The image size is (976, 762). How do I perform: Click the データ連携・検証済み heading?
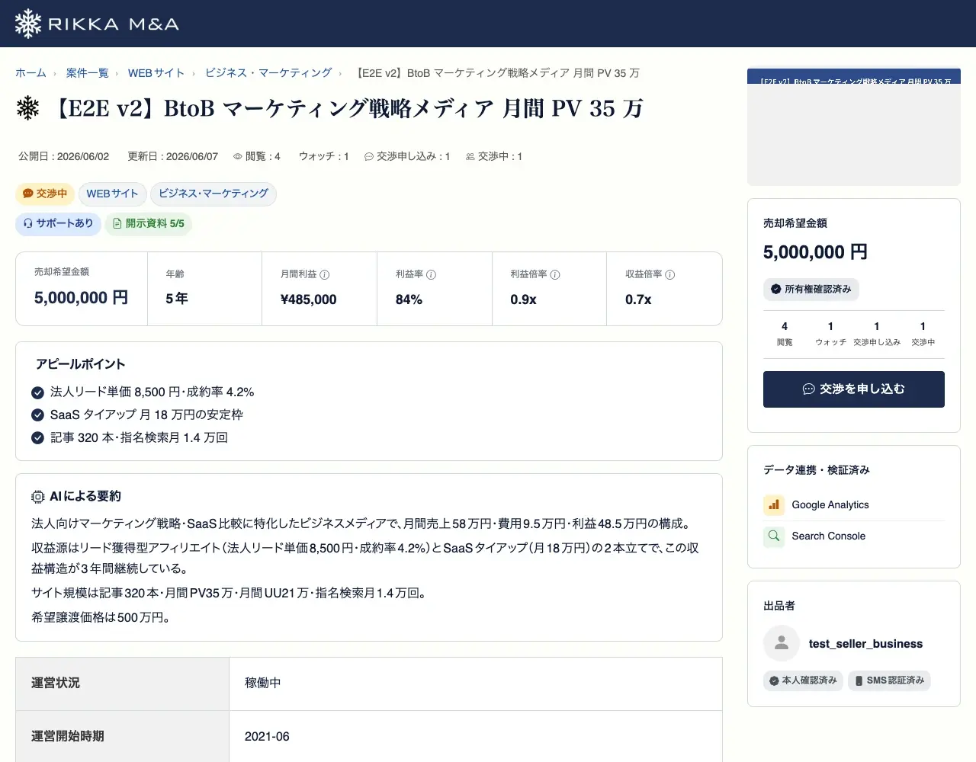tap(817, 470)
